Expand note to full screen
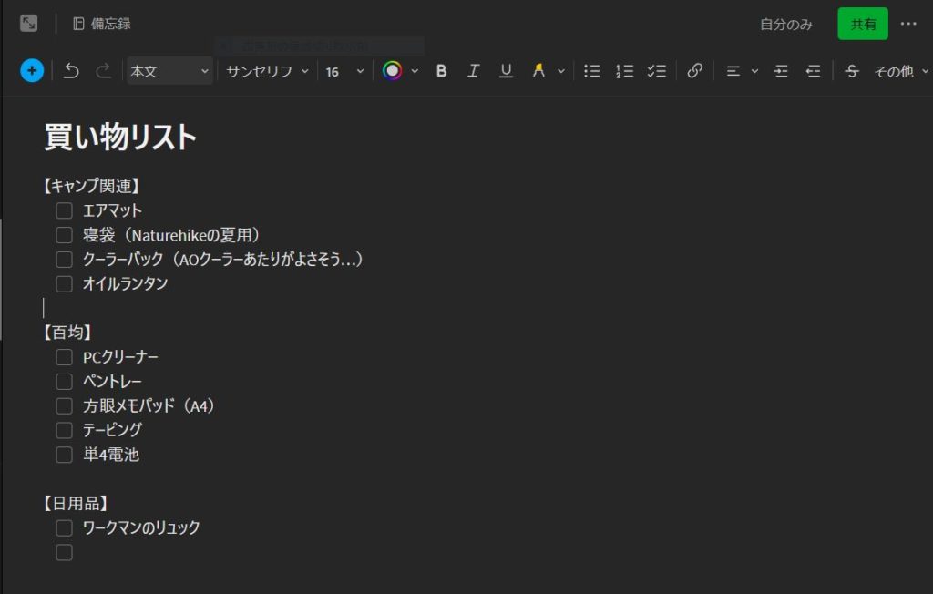 tap(29, 24)
